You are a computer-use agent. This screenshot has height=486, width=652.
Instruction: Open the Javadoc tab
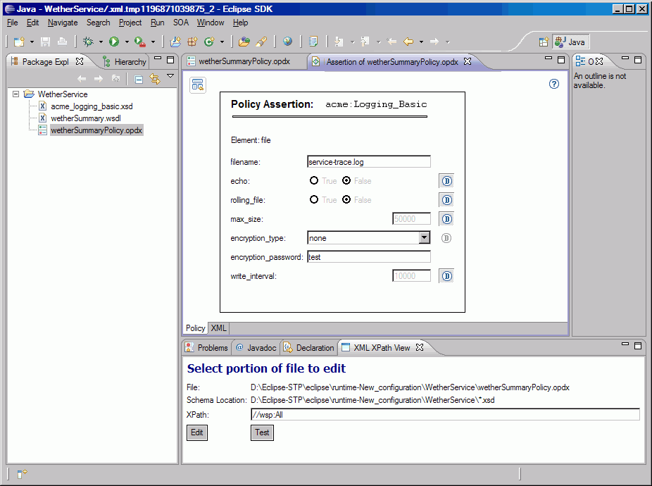256,347
